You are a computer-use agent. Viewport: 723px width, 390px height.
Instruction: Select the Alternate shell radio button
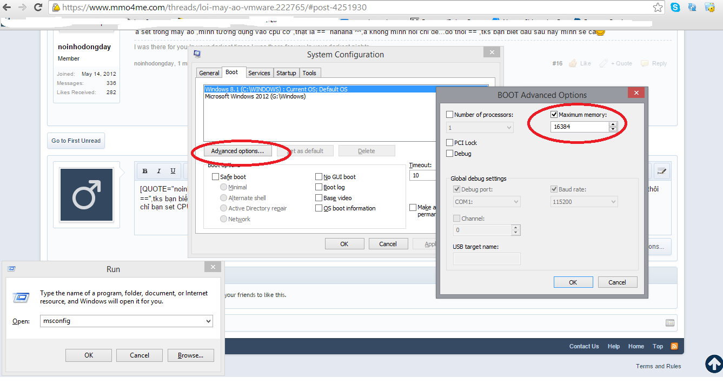(224, 198)
